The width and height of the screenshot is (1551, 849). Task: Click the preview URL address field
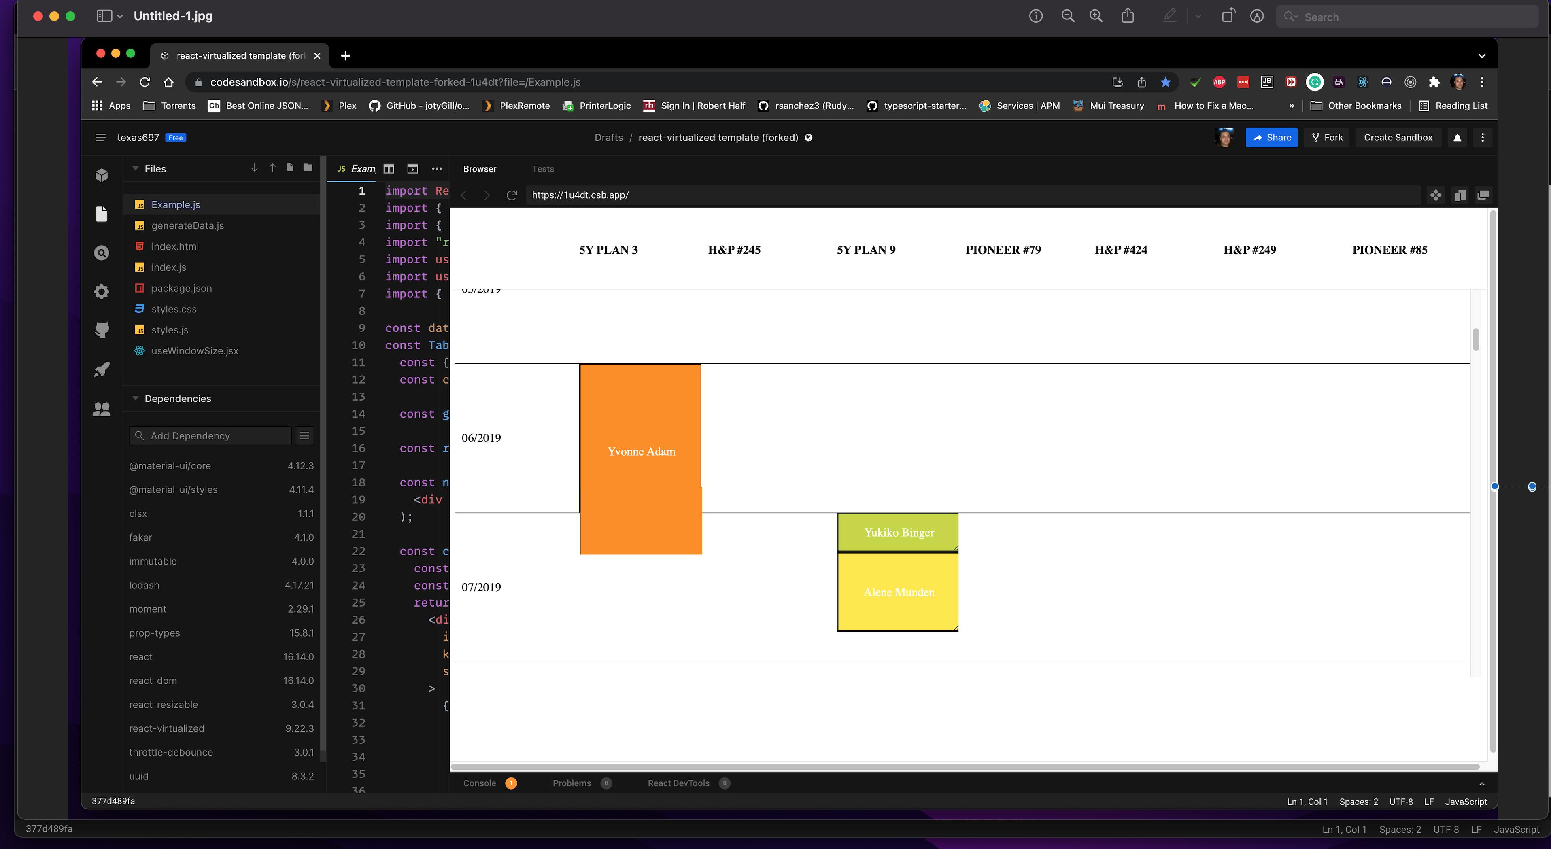click(x=972, y=195)
